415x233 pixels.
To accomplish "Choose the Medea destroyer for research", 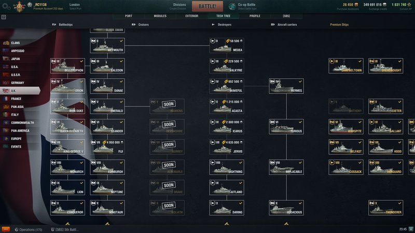I will (x=227, y=46).
